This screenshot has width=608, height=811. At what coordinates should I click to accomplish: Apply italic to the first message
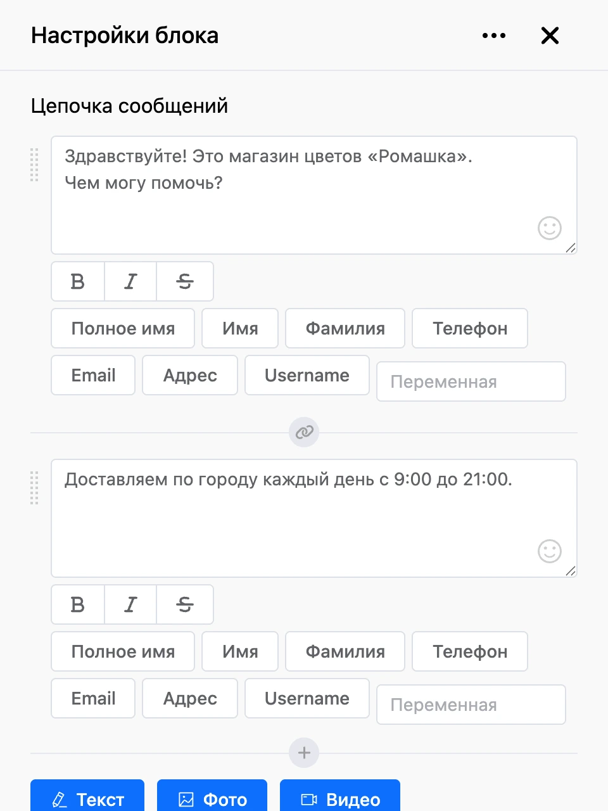point(130,281)
